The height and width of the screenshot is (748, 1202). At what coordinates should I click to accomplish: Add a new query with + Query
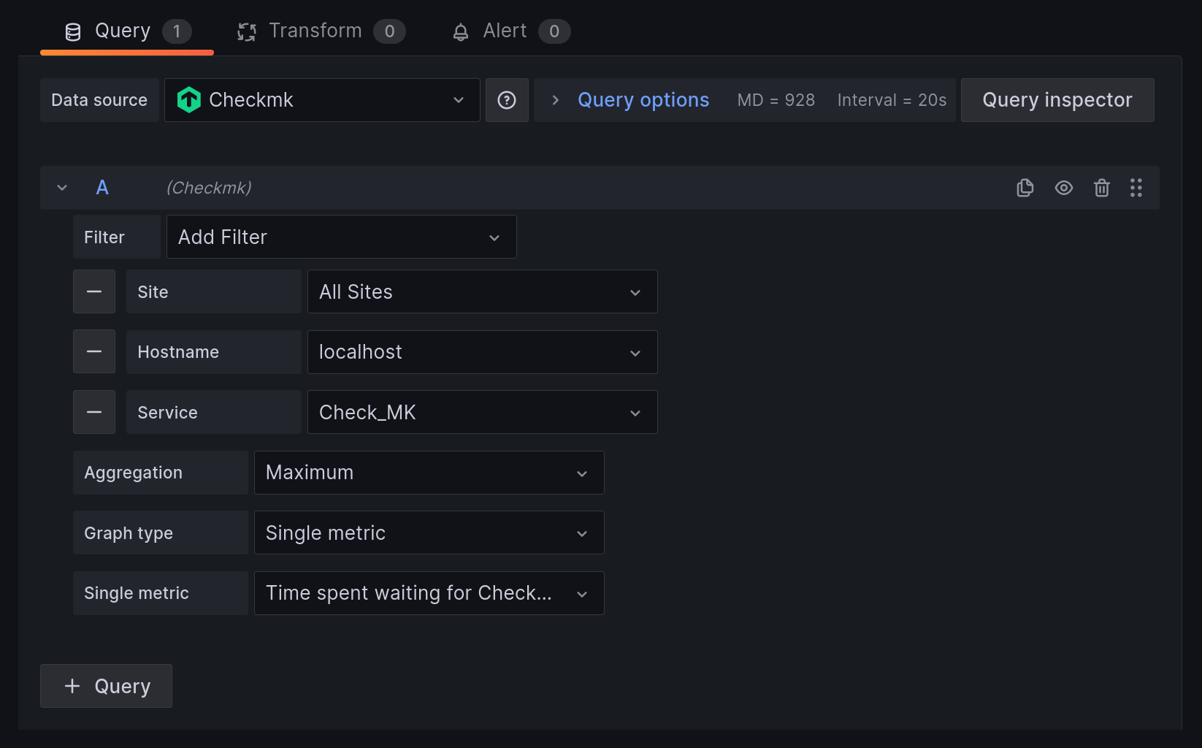(x=107, y=686)
